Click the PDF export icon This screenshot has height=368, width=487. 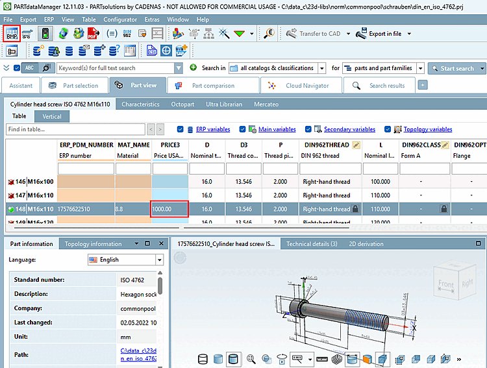tap(93, 34)
